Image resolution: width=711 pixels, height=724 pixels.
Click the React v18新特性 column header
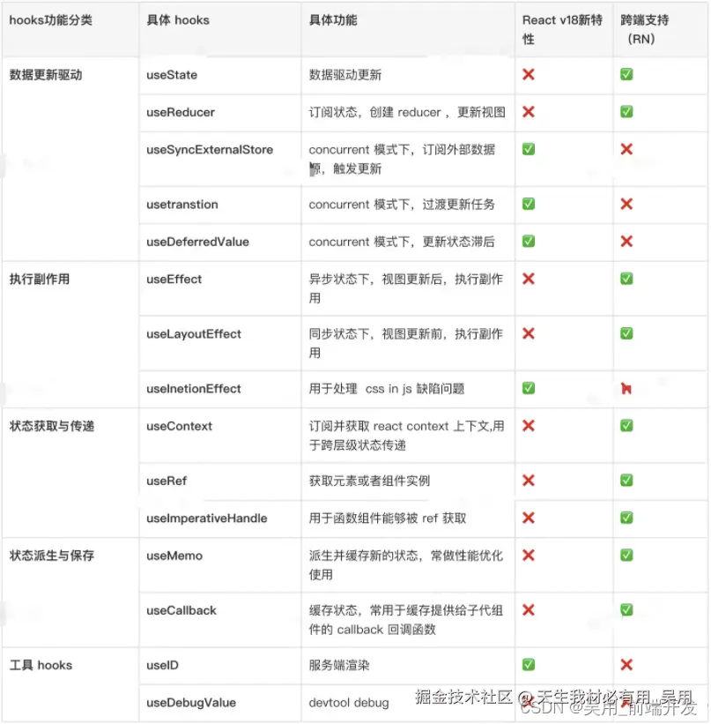point(561,29)
